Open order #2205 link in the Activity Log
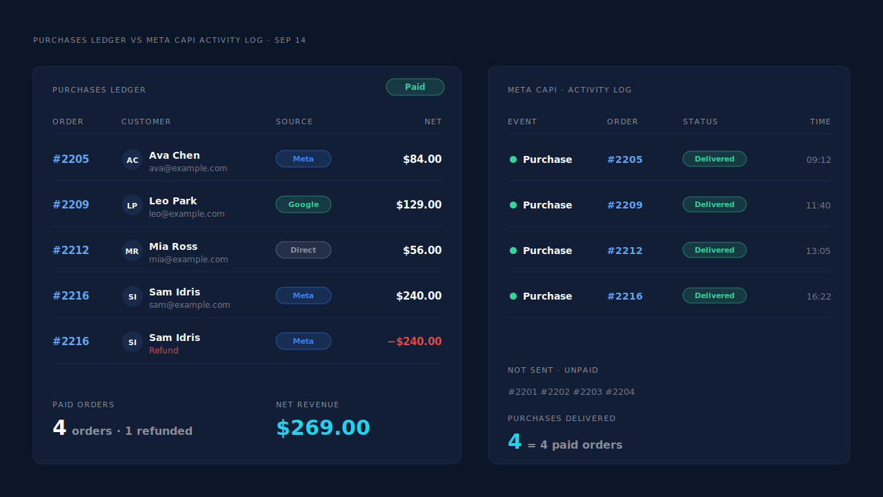Image resolution: width=883 pixels, height=497 pixels. coord(625,159)
